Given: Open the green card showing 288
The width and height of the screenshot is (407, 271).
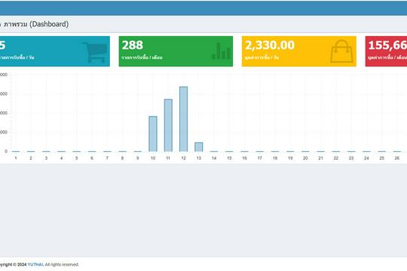Looking at the screenshot, I should (x=176, y=51).
